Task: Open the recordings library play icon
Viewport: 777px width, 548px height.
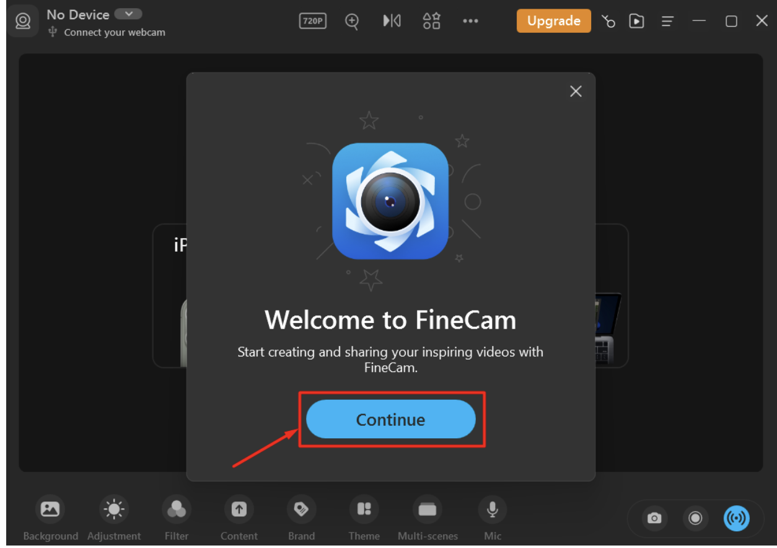Action: coord(636,21)
